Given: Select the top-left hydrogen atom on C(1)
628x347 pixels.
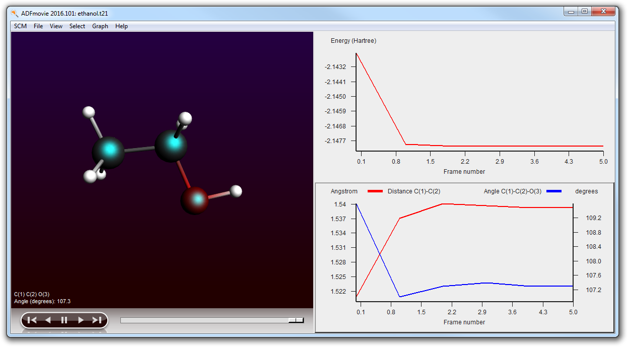Looking at the screenshot, I should 89,112.
